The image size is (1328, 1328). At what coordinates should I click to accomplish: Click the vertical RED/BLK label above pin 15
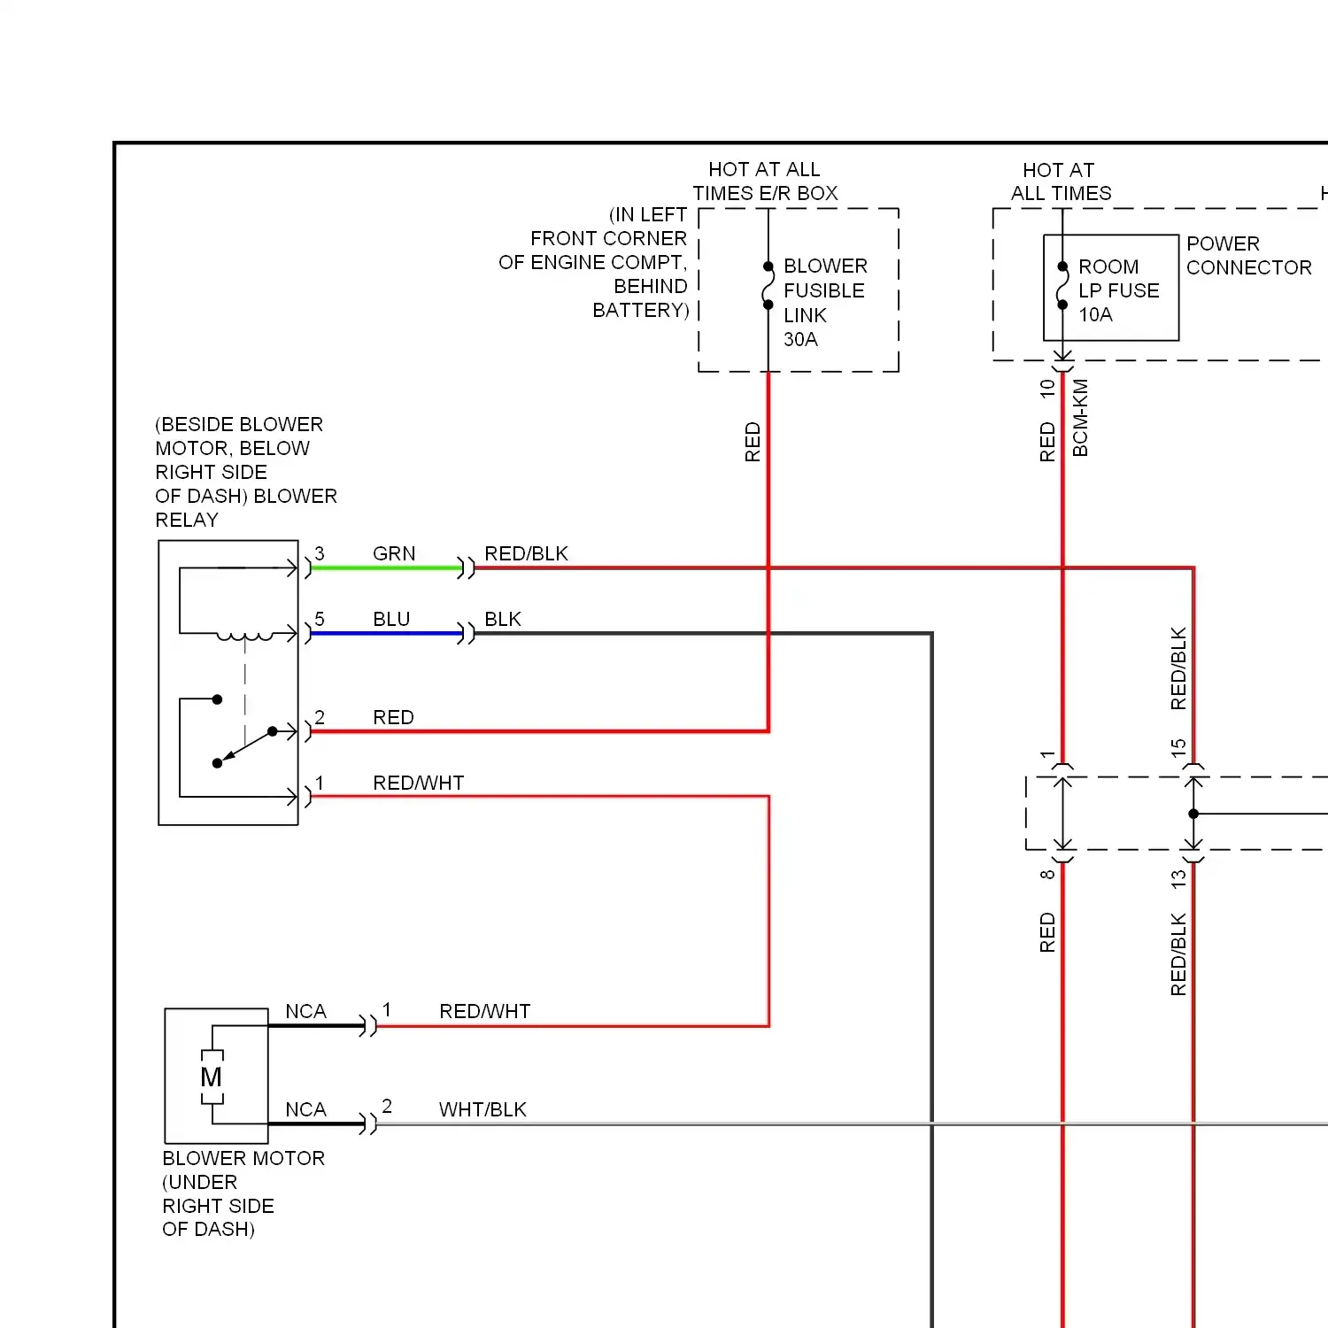1178,668
